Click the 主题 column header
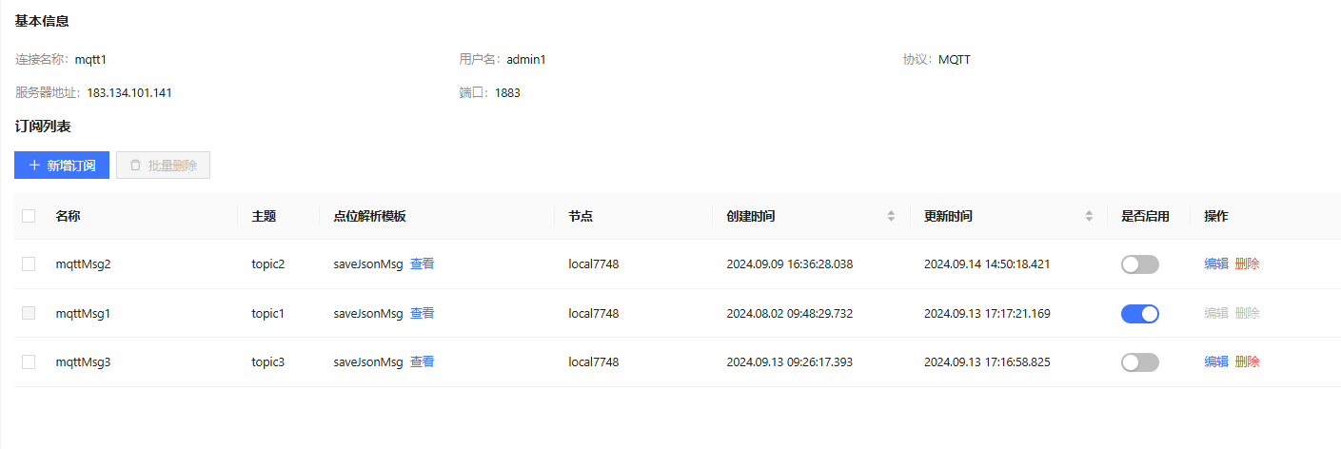Screen dimensions: 1341x449 (264, 216)
